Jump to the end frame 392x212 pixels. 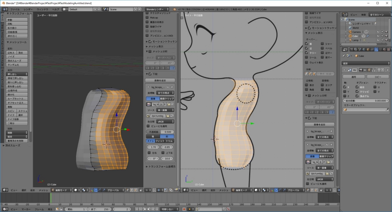[x=157, y=209]
